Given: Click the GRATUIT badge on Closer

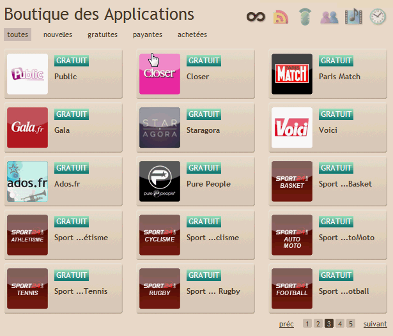Looking at the screenshot, I should (x=204, y=61).
